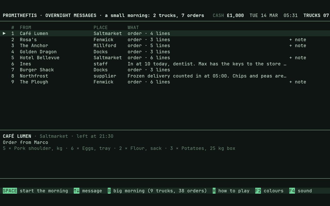The image size is (330, 206).
Task: Click the B big morning key
Action: (109, 191)
